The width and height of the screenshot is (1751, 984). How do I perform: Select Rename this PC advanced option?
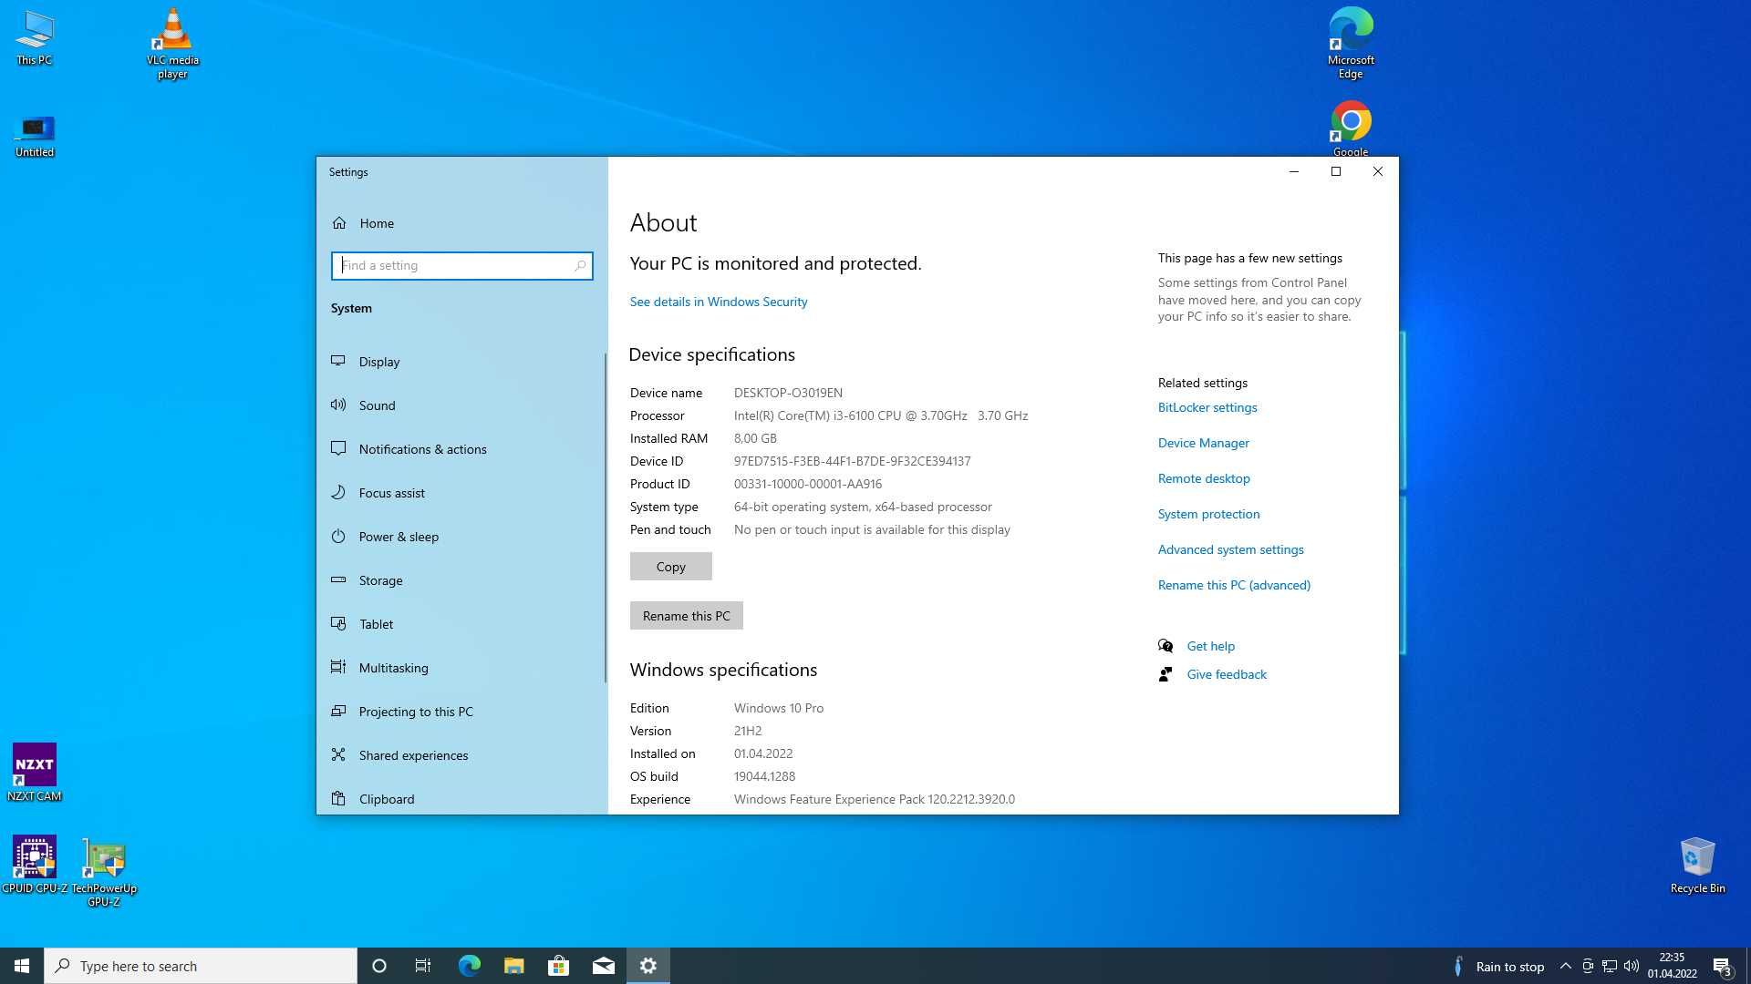pos(1233,585)
